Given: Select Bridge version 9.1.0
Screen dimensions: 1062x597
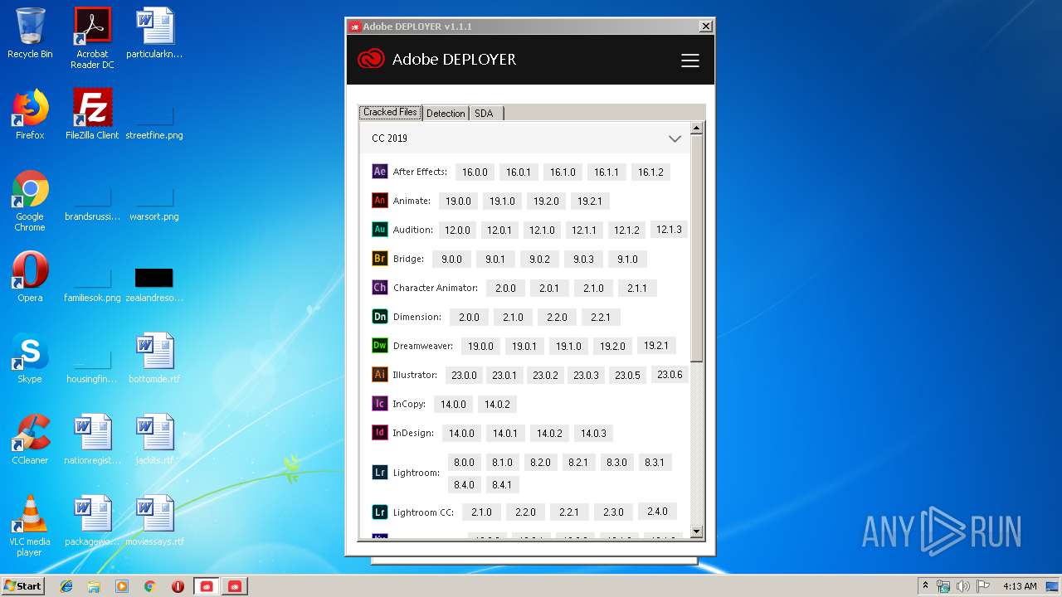Looking at the screenshot, I should (627, 259).
